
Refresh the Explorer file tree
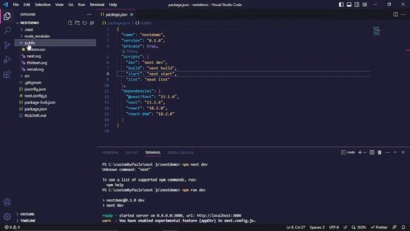coord(85,23)
